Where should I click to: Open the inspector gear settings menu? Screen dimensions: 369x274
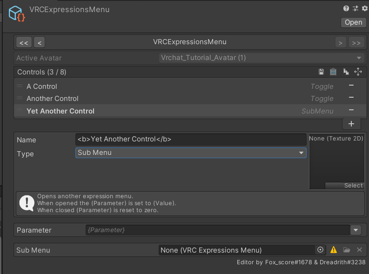coord(364,8)
